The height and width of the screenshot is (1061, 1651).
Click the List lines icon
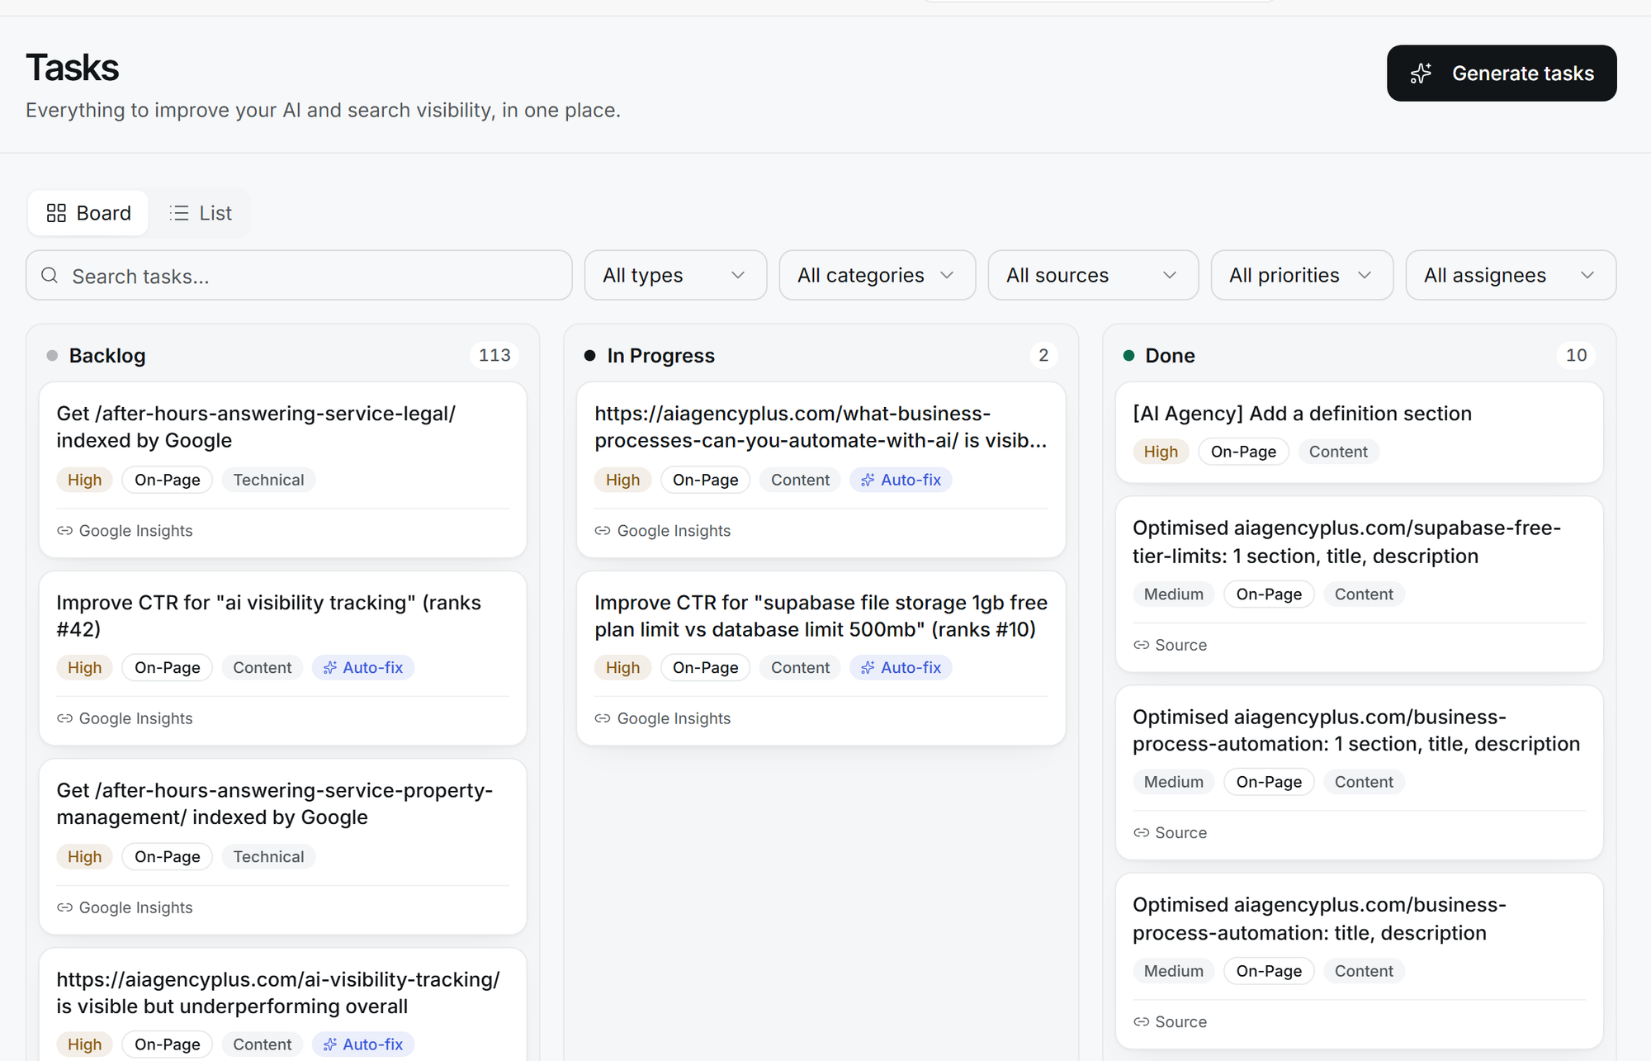[x=179, y=213]
